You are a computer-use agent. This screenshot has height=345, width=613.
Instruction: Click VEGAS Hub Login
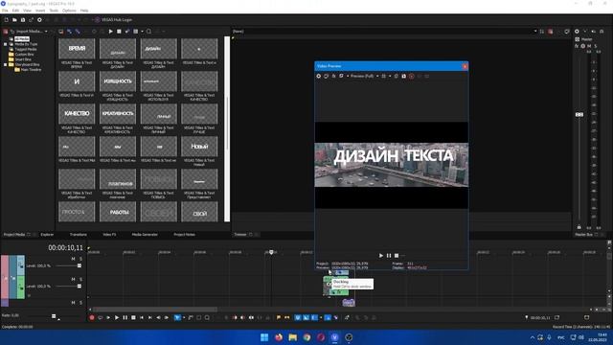tap(113, 20)
